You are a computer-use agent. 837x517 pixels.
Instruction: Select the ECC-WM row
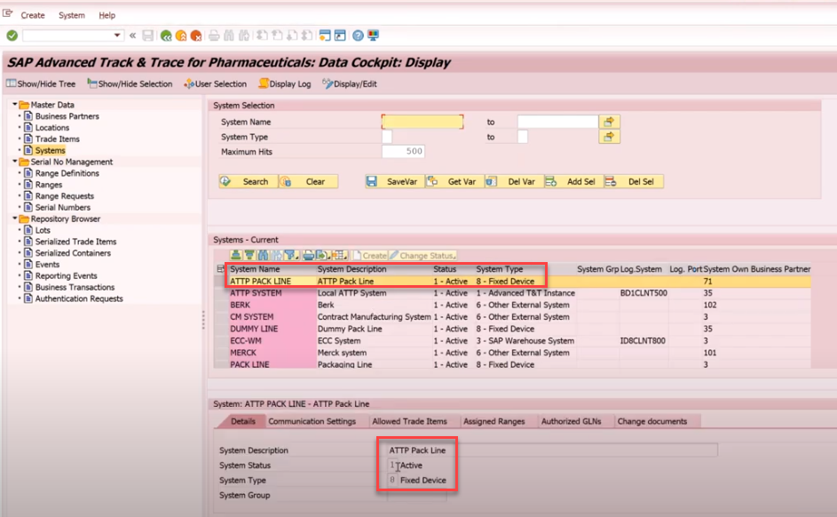point(512,341)
